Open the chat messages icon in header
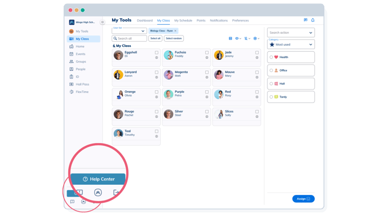Image resolution: width=388 pixels, height=218 pixels. coord(306,20)
